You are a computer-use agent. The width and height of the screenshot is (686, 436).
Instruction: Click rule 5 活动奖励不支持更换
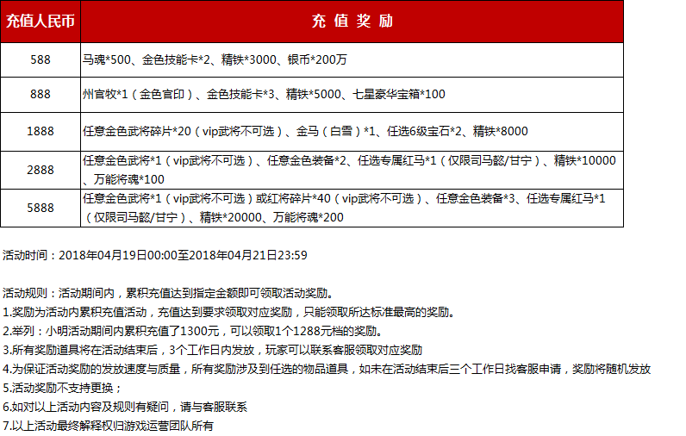[x=63, y=388]
